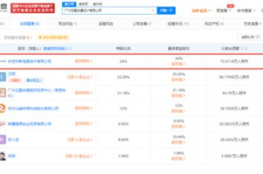Select the highlighted blue search-type tab above the search box

(69, 4)
